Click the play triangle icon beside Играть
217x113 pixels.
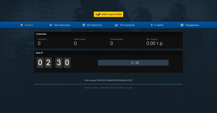22,25
